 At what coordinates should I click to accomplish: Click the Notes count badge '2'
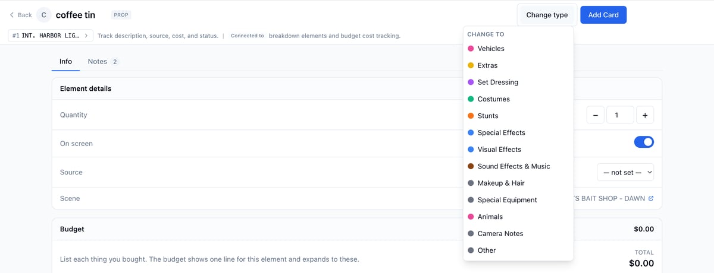[115, 62]
